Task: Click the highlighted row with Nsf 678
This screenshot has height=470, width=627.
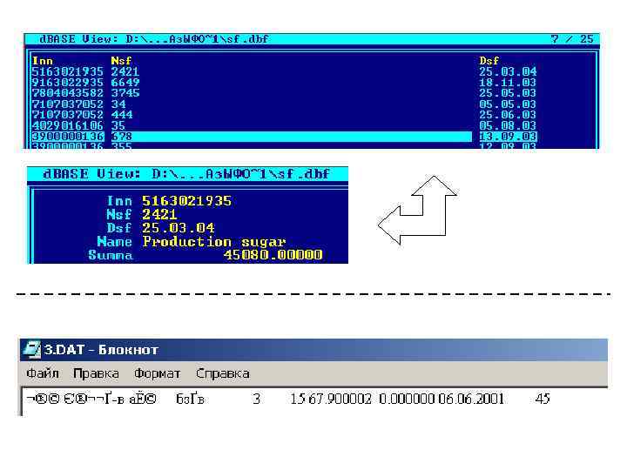Action: [284, 137]
